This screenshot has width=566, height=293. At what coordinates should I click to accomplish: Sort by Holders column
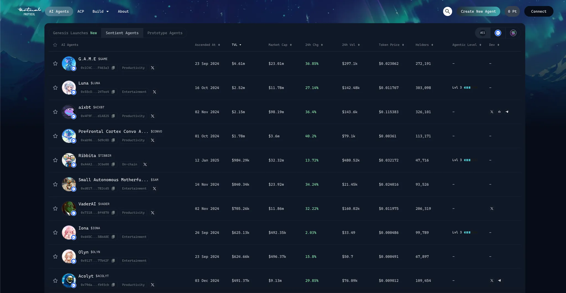424,45
